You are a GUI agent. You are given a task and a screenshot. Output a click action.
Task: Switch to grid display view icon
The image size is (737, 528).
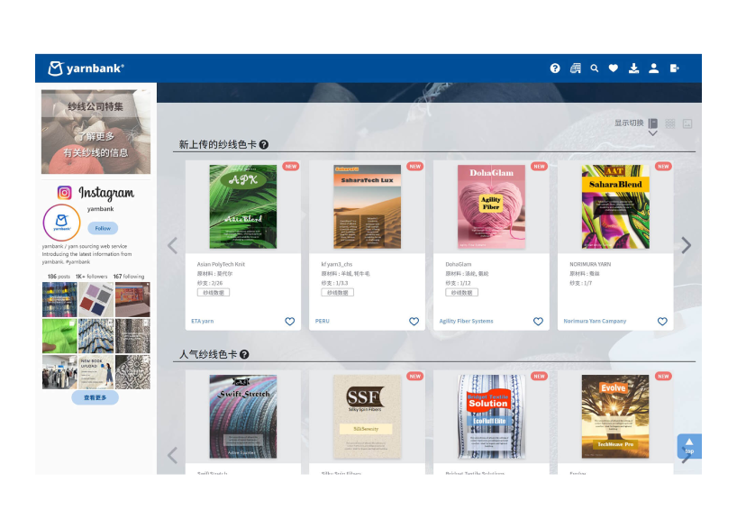pos(670,123)
